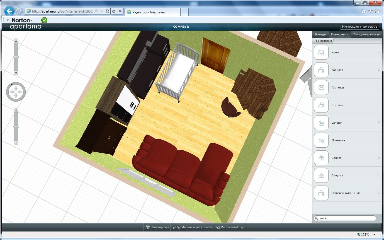This screenshot has height=240, width=384.
Task: Expand the Санузел category arrow
Action: click(x=379, y=175)
